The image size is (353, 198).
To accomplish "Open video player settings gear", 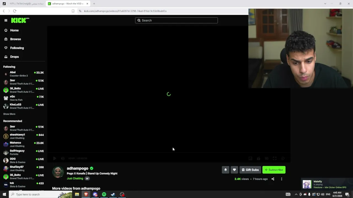I will point(283,158).
